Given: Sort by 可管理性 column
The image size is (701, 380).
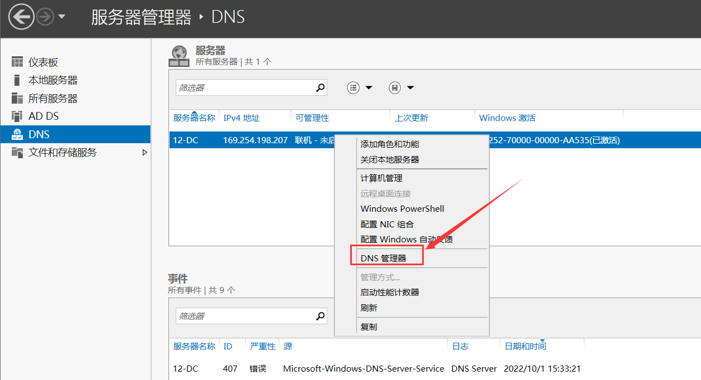Looking at the screenshot, I should (312, 118).
